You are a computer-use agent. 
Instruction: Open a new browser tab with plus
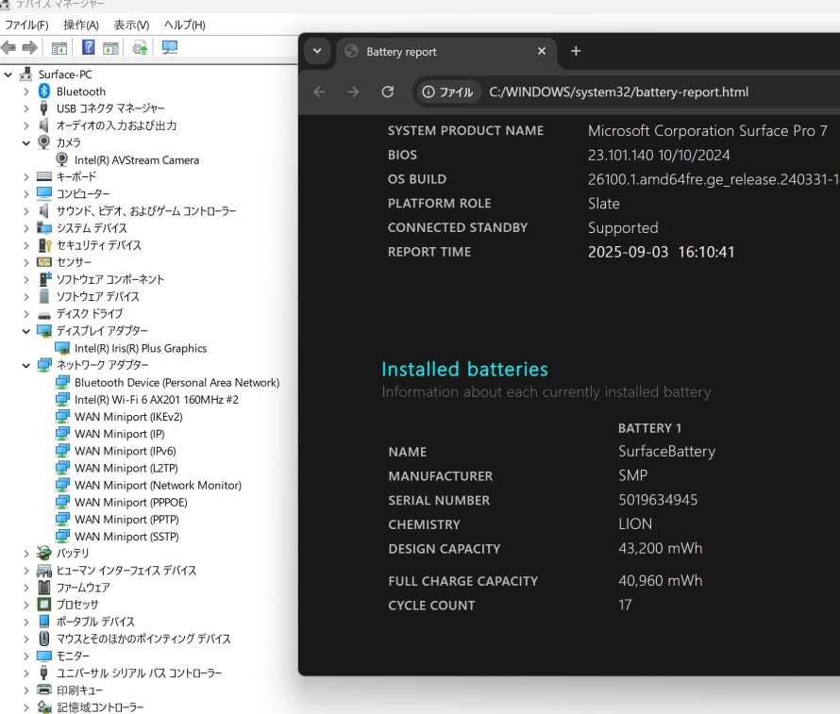point(576,51)
